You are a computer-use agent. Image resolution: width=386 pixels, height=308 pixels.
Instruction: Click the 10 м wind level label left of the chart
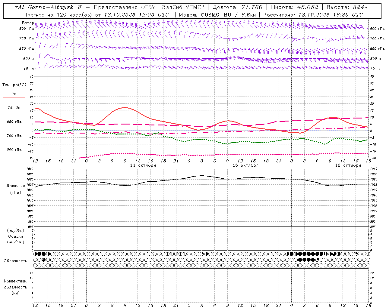tap(29, 69)
